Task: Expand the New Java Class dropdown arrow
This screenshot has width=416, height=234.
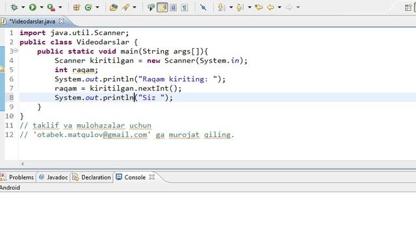Action: (x=97, y=7)
